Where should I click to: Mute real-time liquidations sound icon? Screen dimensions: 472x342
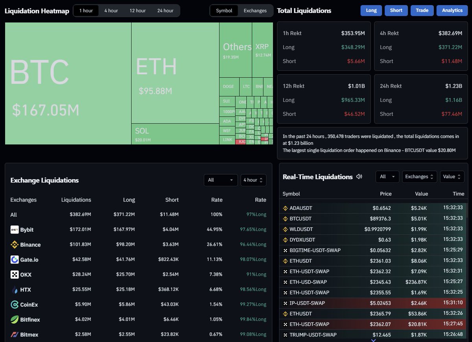click(359, 177)
